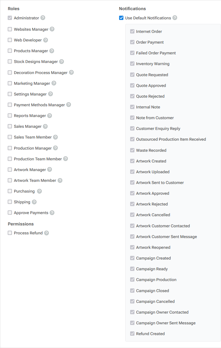Enable the Websites Manager role
Viewport: 221px width, 348px height.
pos(10,29)
